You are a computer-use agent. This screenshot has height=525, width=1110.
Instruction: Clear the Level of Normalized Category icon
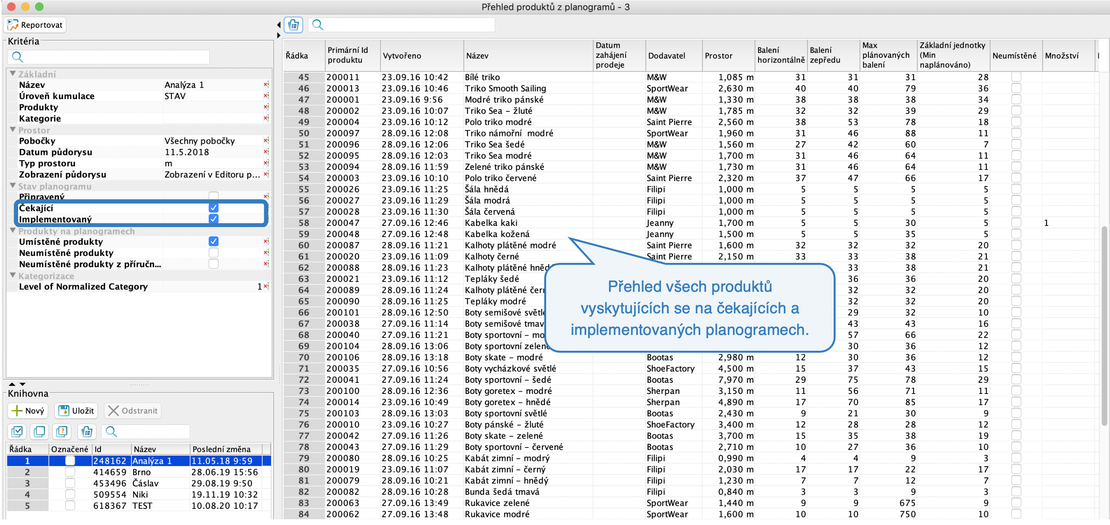pyautogui.click(x=266, y=286)
